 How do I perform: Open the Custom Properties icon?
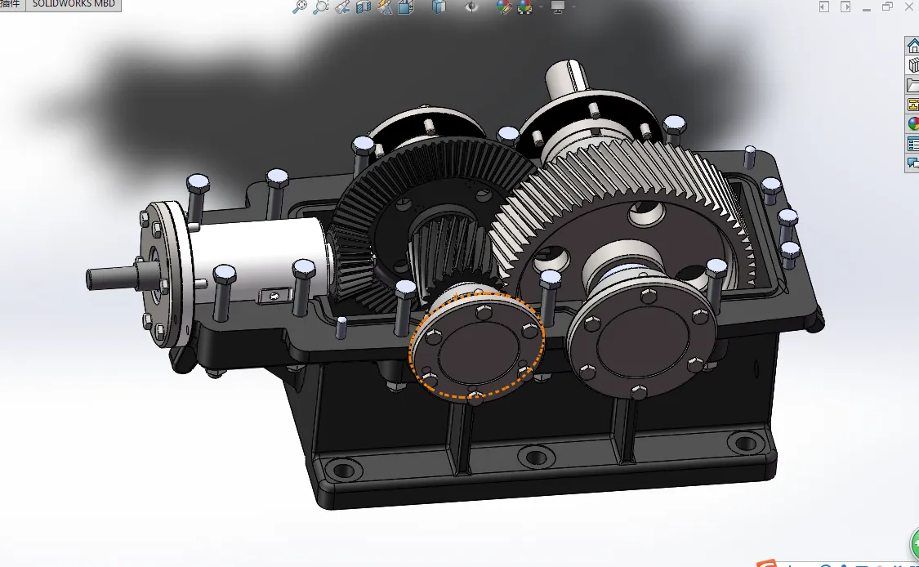point(912,143)
